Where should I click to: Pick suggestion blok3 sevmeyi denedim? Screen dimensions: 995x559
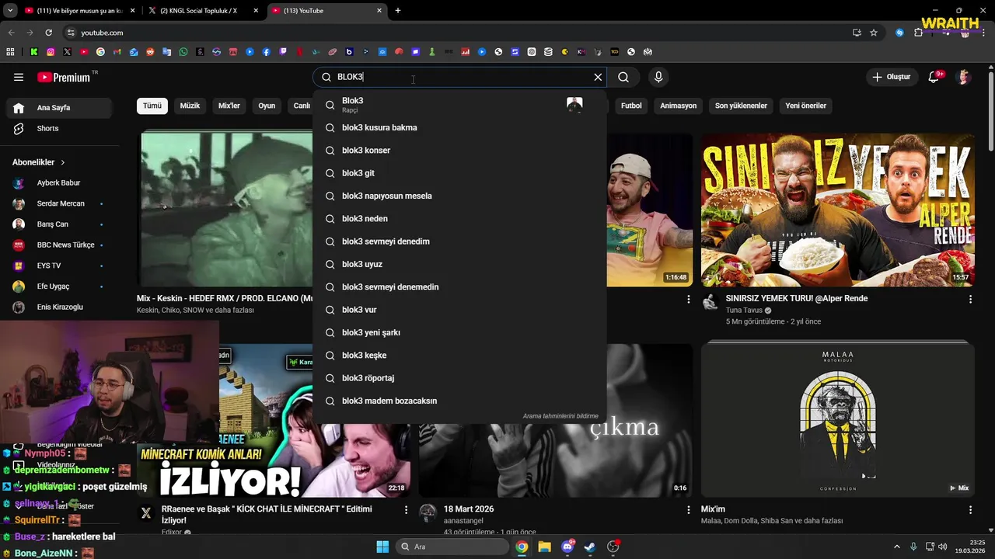pyautogui.click(x=459, y=241)
